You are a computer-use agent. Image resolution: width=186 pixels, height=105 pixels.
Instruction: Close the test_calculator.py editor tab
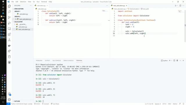[x=127, y=6]
